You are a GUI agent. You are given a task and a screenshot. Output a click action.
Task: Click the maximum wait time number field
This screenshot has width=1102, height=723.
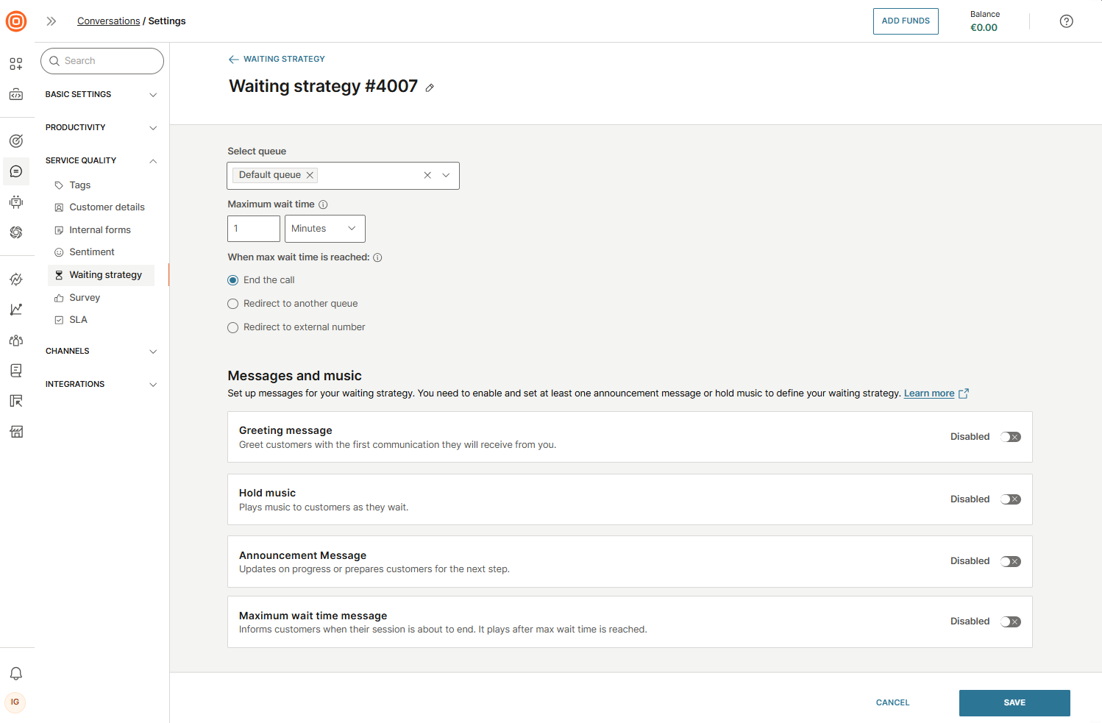point(254,229)
